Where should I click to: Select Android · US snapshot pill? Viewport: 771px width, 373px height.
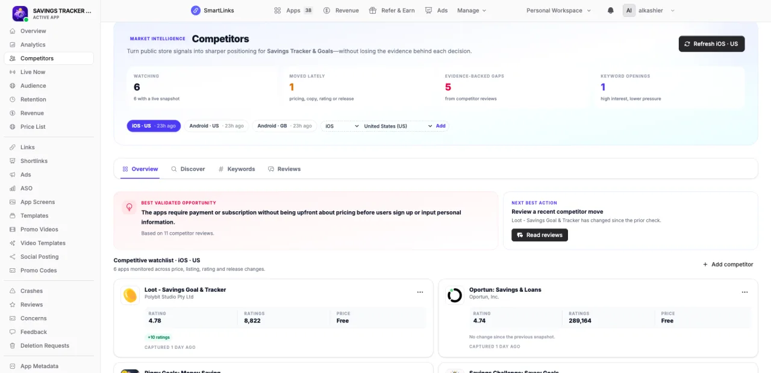(x=216, y=126)
